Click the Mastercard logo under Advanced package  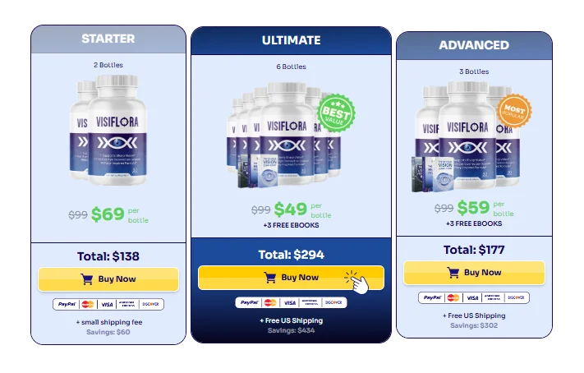pyautogui.click(x=453, y=297)
